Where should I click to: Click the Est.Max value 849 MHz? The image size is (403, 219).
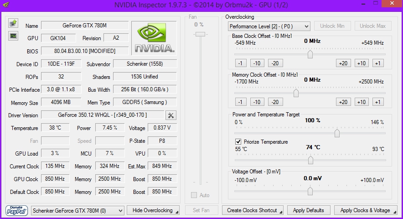pos(162,166)
